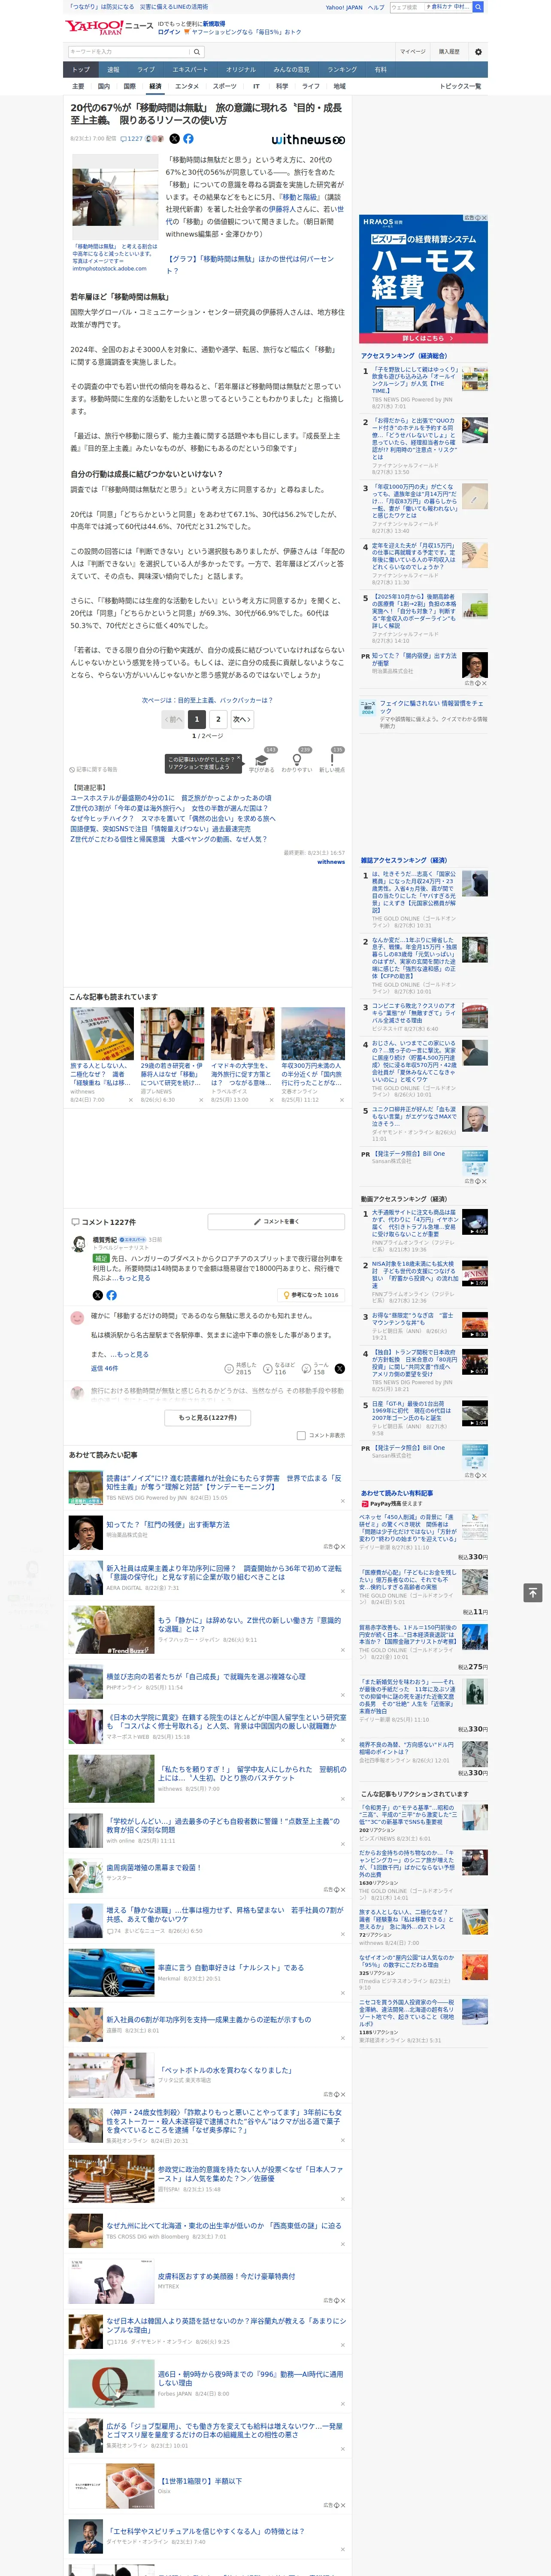
Task: Open the ライブ tab in the dark navigation bar
Action: pyautogui.click(x=146, y=70)
